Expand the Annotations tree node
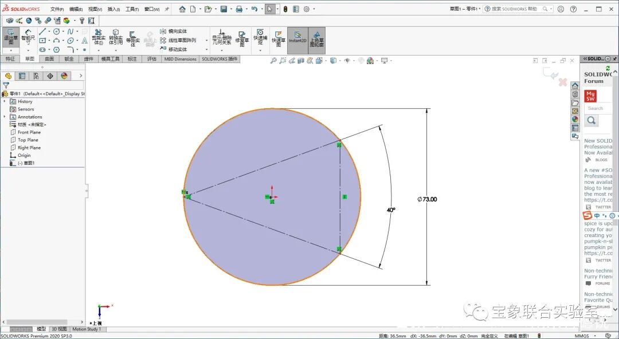The height and width of the screenshot is (339, 619). tap(5, 117)
